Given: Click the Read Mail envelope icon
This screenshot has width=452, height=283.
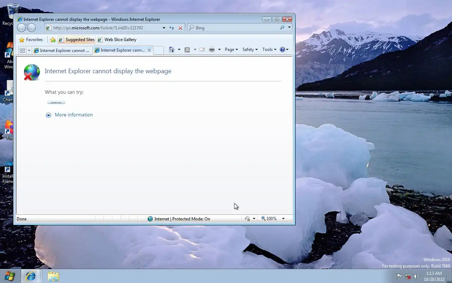Looking at the screenshot, I should coord(202,50).
